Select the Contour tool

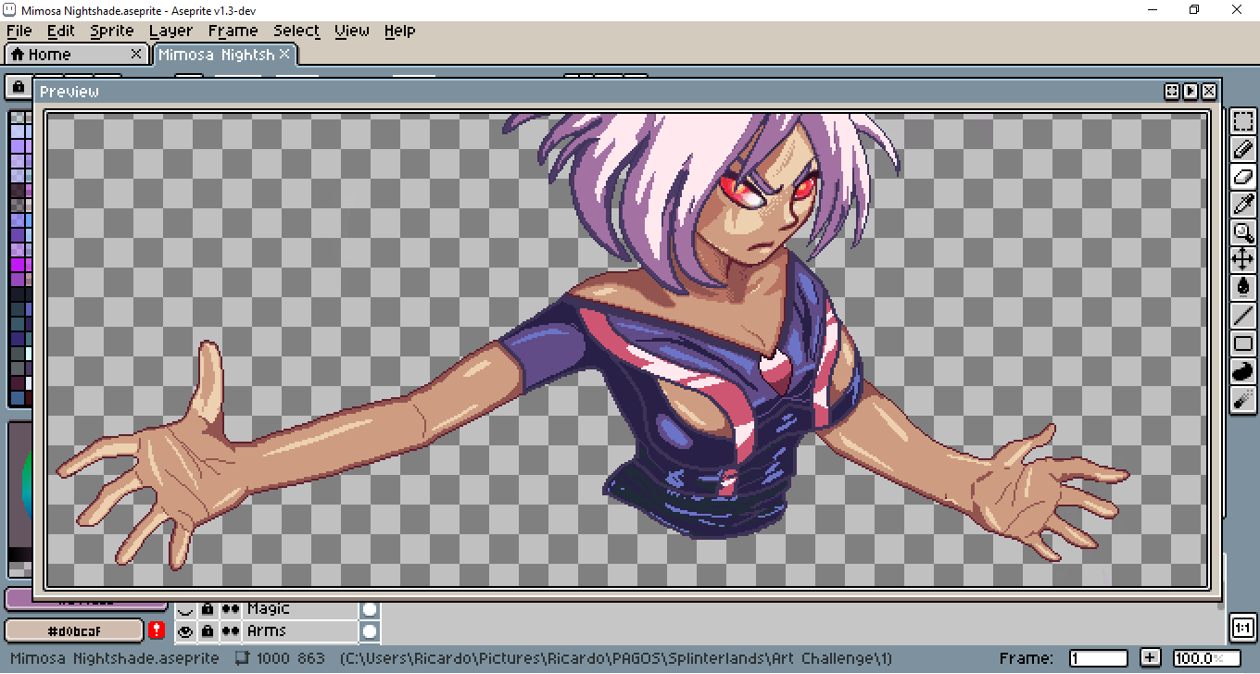point(1242,371)
